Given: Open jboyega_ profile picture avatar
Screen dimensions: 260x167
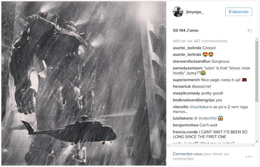Looking at the screenshot, I should click(178, 12).
